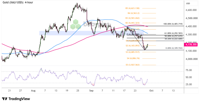Click the 23 date label on the time axis
The width and height of the screenshot is (200, 104).
pos(135,91)
